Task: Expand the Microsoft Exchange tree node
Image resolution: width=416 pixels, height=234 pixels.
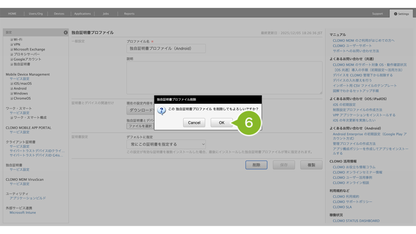Action: click(x=11, y=50)
